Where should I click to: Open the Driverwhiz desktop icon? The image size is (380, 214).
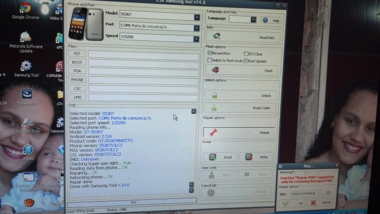pos(27,97)
